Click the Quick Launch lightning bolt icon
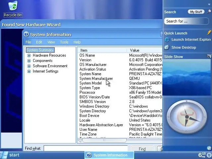Viewport: 212px width, 159px height. [x=209, y=32]
